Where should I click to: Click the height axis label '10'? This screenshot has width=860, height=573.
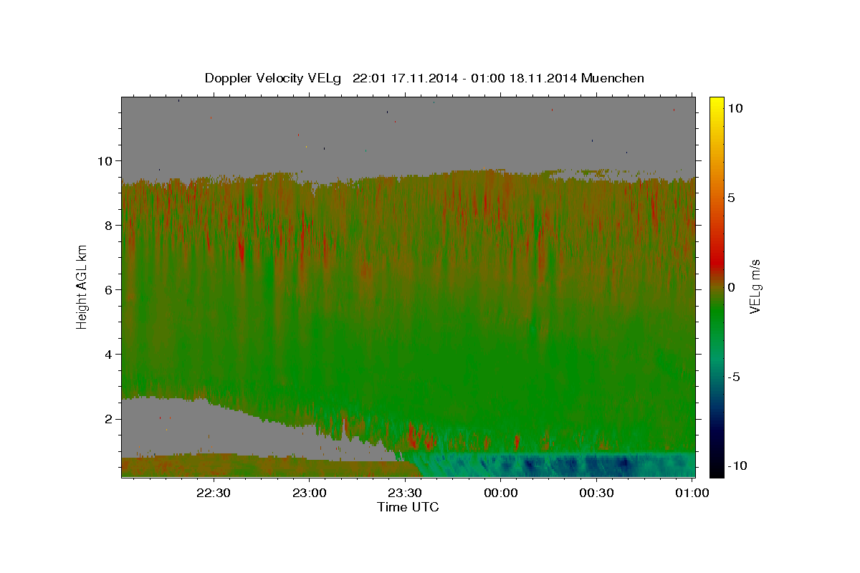pyautogui.click(x=106, y=160)
